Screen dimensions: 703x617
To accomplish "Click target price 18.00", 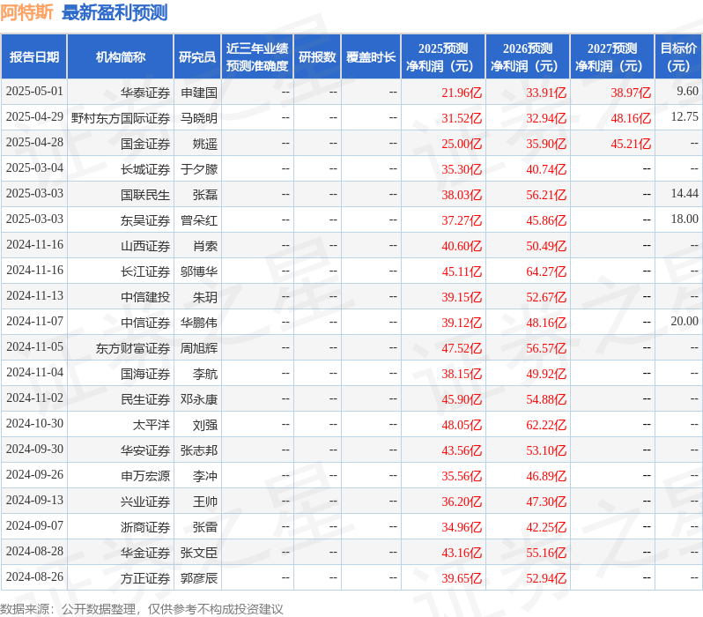I will click(x=684, y=219).
